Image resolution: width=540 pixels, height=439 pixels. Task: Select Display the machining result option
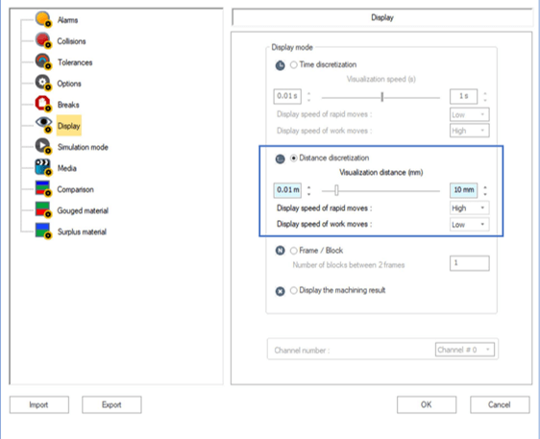(293, 291)
